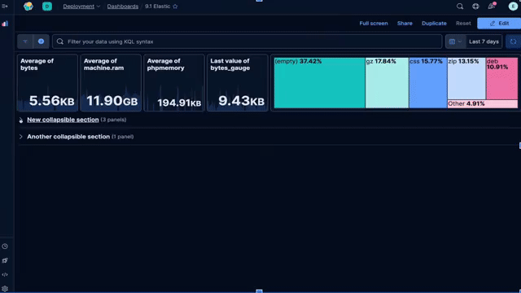Open the calendar quick date menu
The image size is (521, 293).
tap(455, 42)
